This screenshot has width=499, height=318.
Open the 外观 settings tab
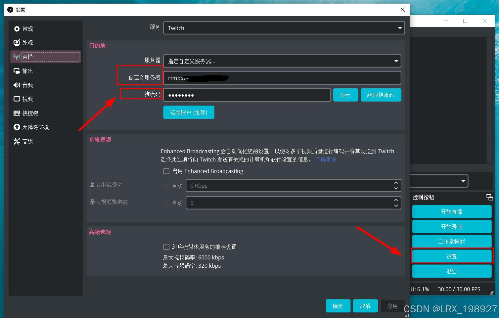[x=46, y=43]
